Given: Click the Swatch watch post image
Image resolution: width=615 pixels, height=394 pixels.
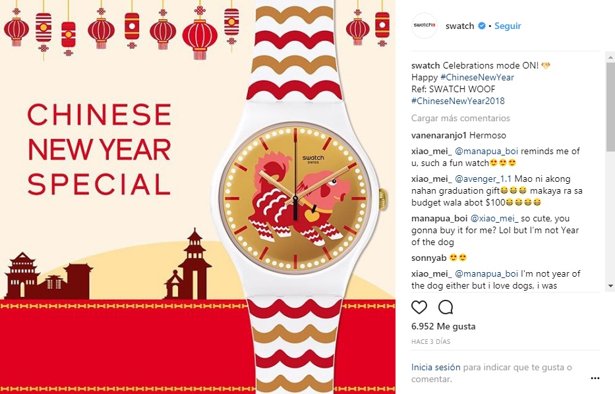Looking at the screenshot, I should [x=198, y=197].
